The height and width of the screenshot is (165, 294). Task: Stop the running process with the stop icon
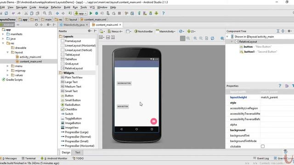pos(119,13)
